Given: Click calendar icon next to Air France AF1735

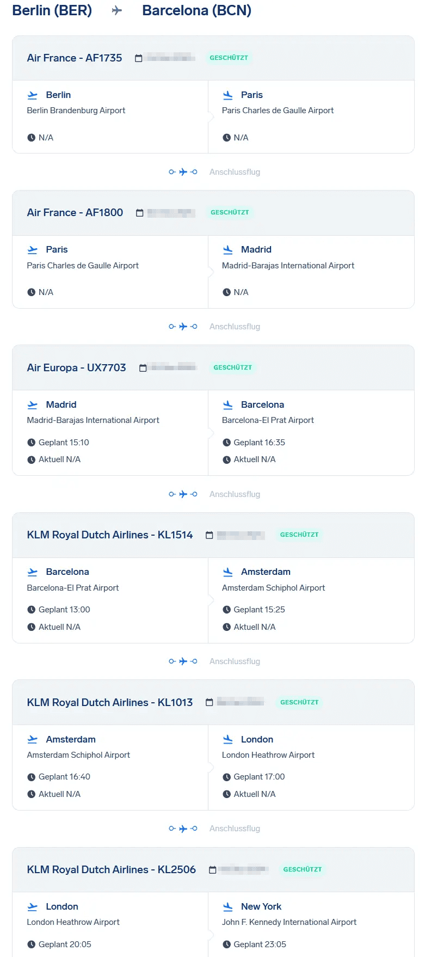Looking at the screenshot, I should coord(139,58).
